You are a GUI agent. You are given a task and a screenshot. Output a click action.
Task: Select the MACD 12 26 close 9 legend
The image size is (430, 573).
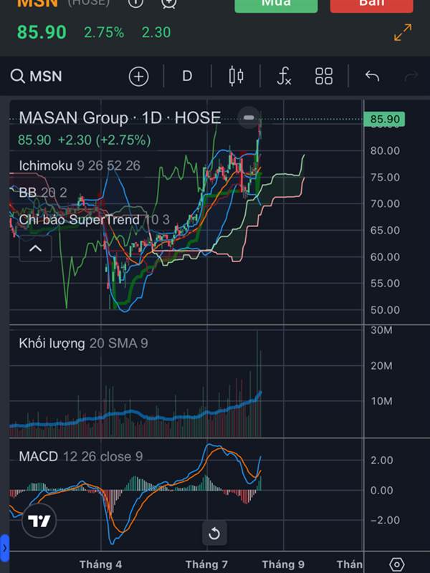pyautogui.click(x=80, y=456)
